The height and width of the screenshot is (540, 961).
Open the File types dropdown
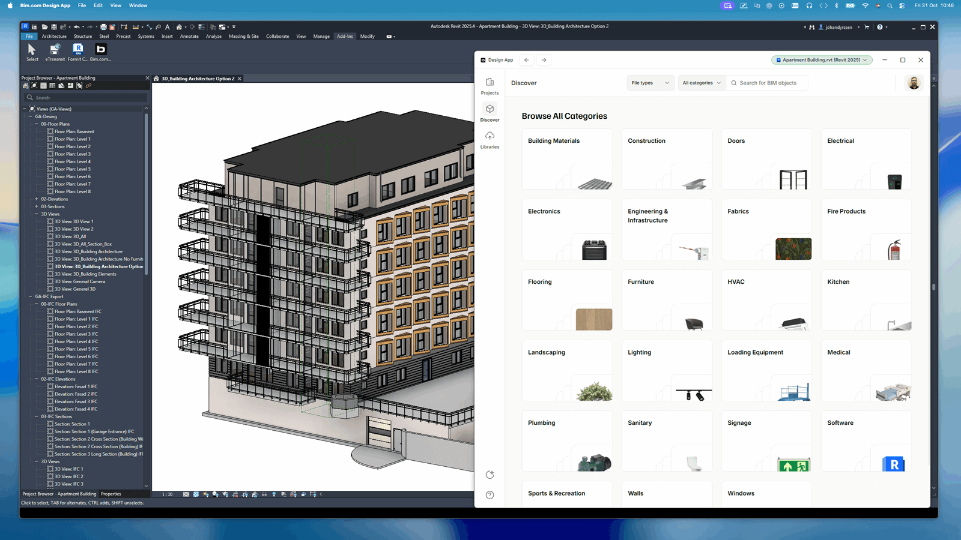[x=650, y=82]
